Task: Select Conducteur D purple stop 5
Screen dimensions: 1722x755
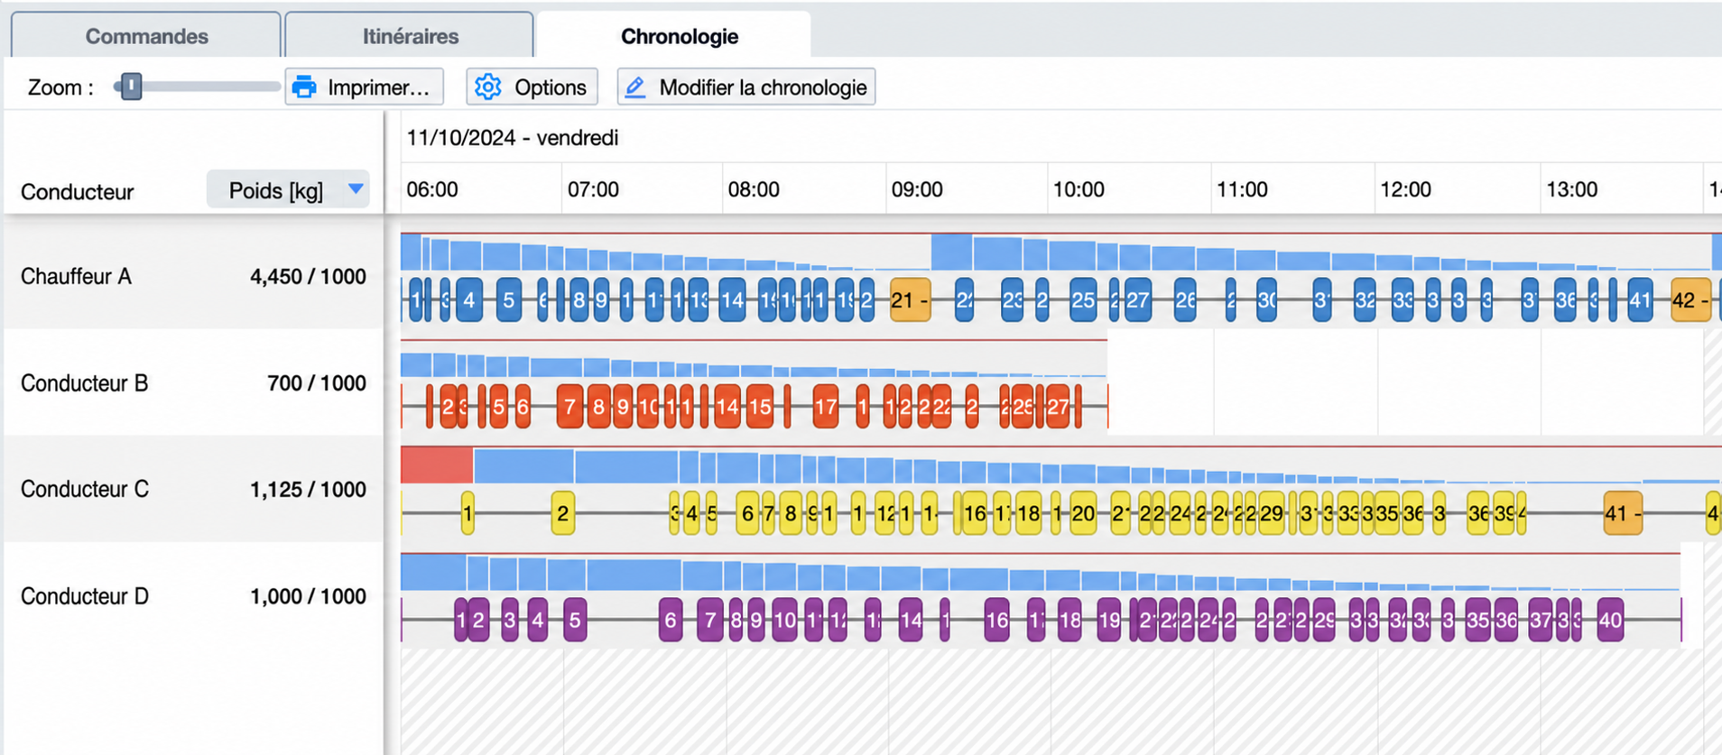Action: pos(575,620)
